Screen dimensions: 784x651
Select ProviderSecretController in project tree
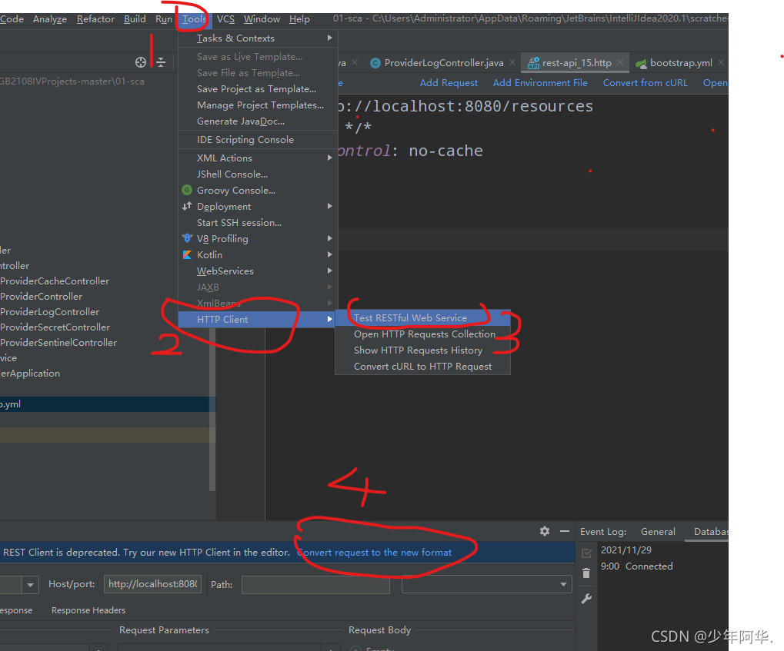tap(55, 327)
